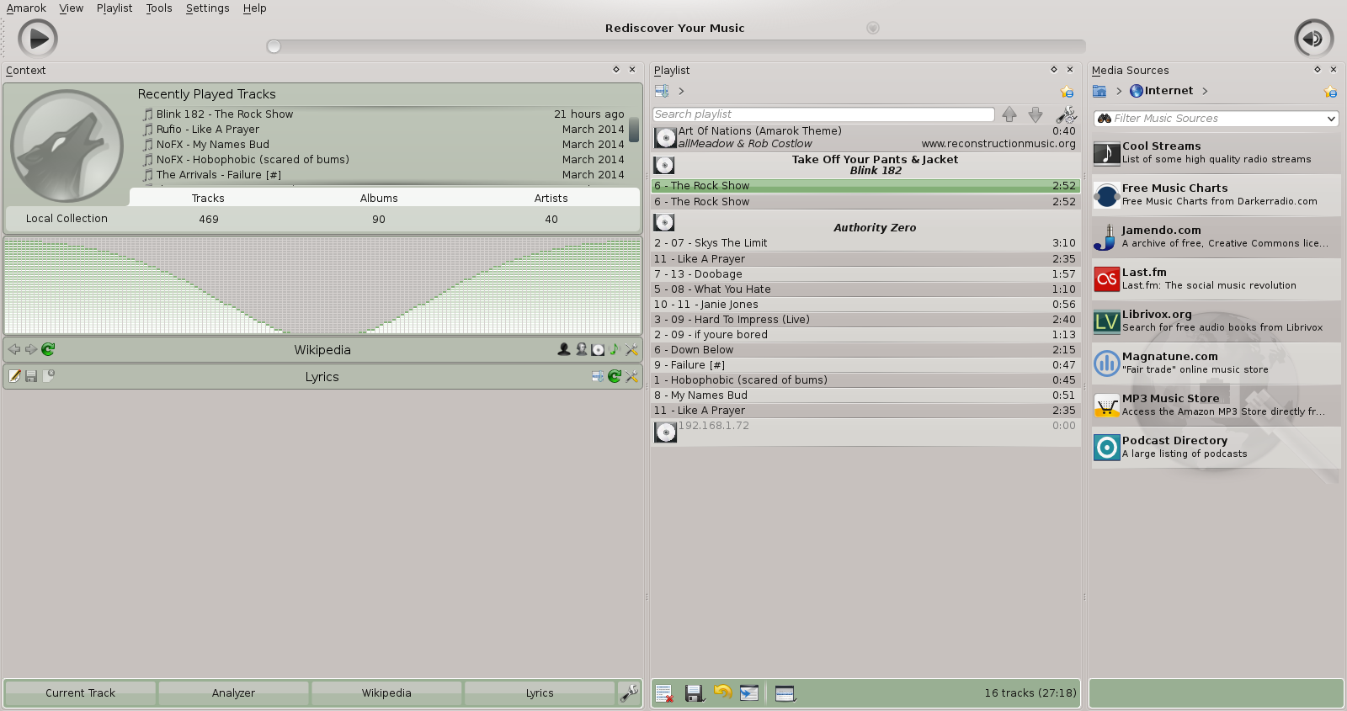Open Librivox.org source
This screenshot has width=1347, height=711.
click(x=1216, y=321)
